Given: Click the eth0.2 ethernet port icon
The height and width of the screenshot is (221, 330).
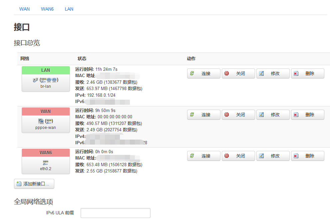Looking at the screenshot, I should click(x=46, y=163).
